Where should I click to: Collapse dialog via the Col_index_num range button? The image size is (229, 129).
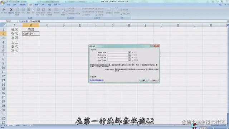(130, 57)
